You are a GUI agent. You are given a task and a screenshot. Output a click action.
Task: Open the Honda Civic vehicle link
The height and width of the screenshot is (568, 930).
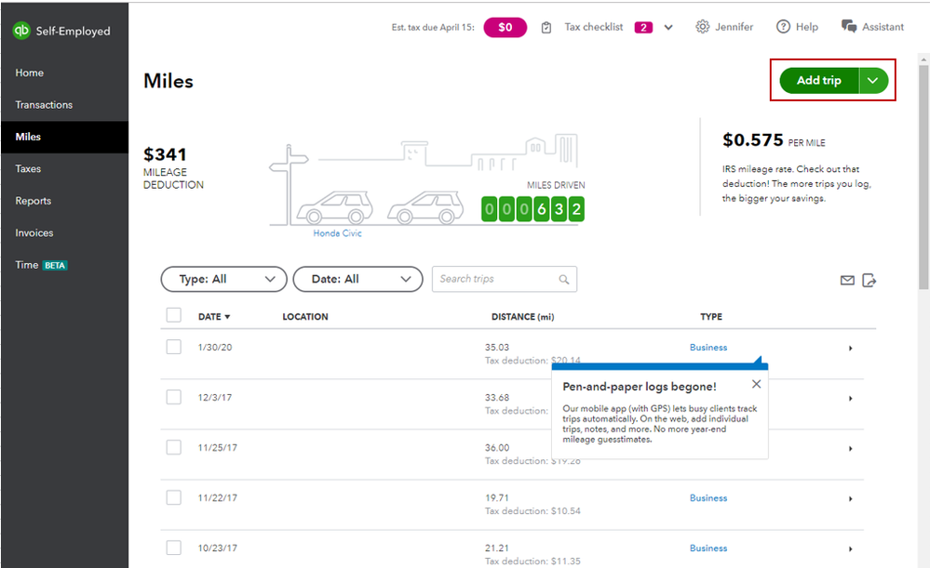point(337,233)
